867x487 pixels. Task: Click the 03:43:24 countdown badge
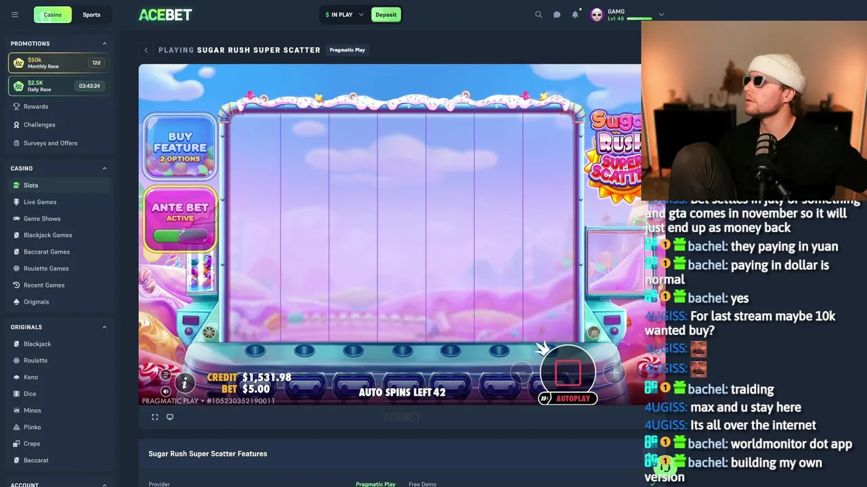(x=89, y=86)
